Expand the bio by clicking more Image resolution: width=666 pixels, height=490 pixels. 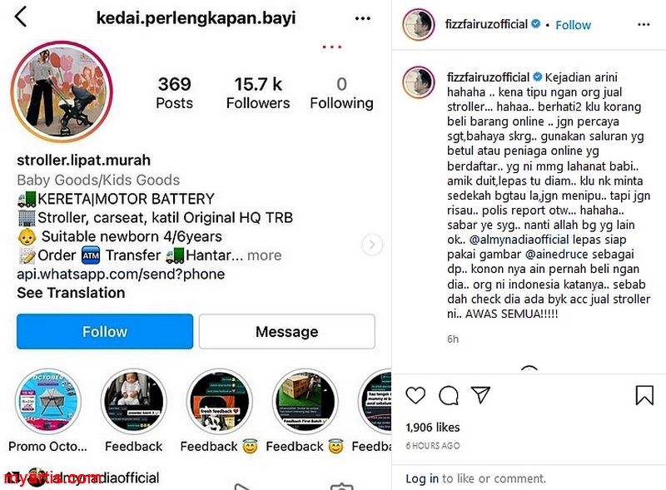tap(264, 255)
